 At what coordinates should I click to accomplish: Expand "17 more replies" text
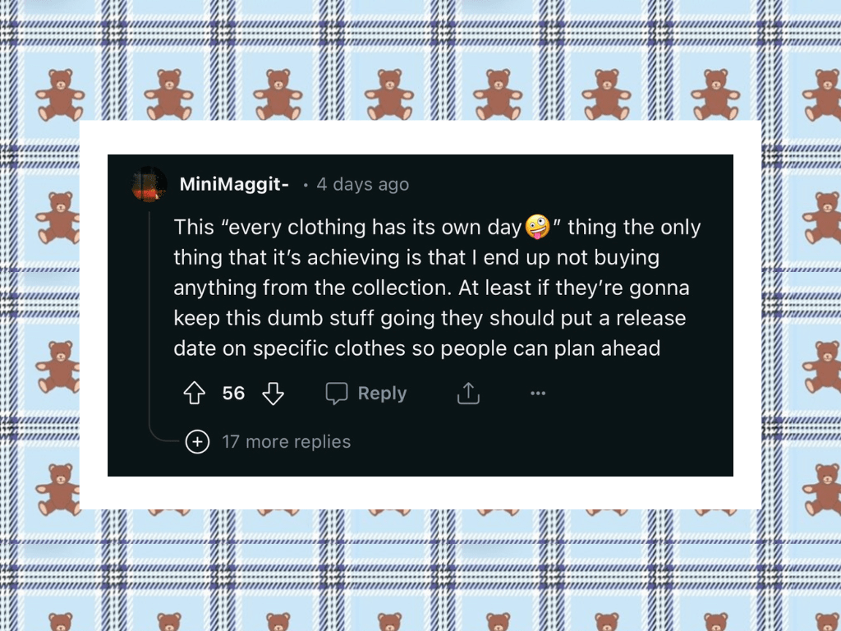(286, 442)
